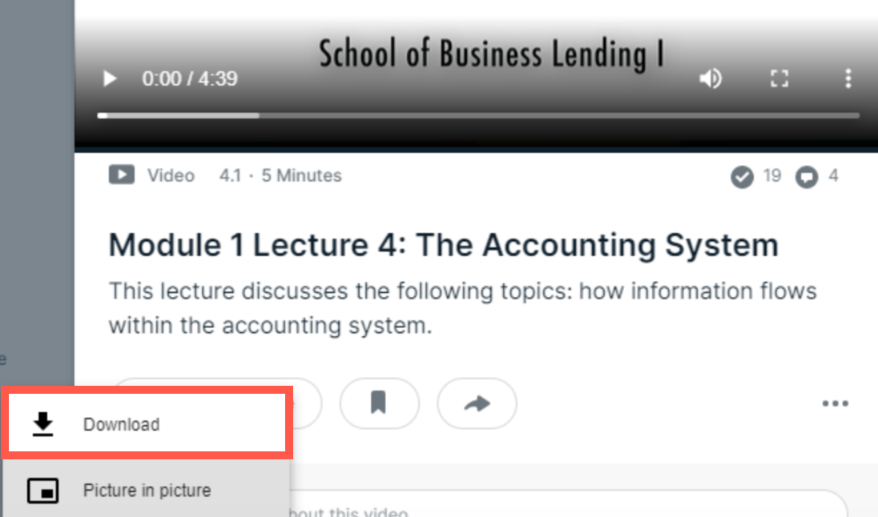The image size is (878, 517).
Task: Click the partially hidden button behind menu
Action: tap(306, 403)
